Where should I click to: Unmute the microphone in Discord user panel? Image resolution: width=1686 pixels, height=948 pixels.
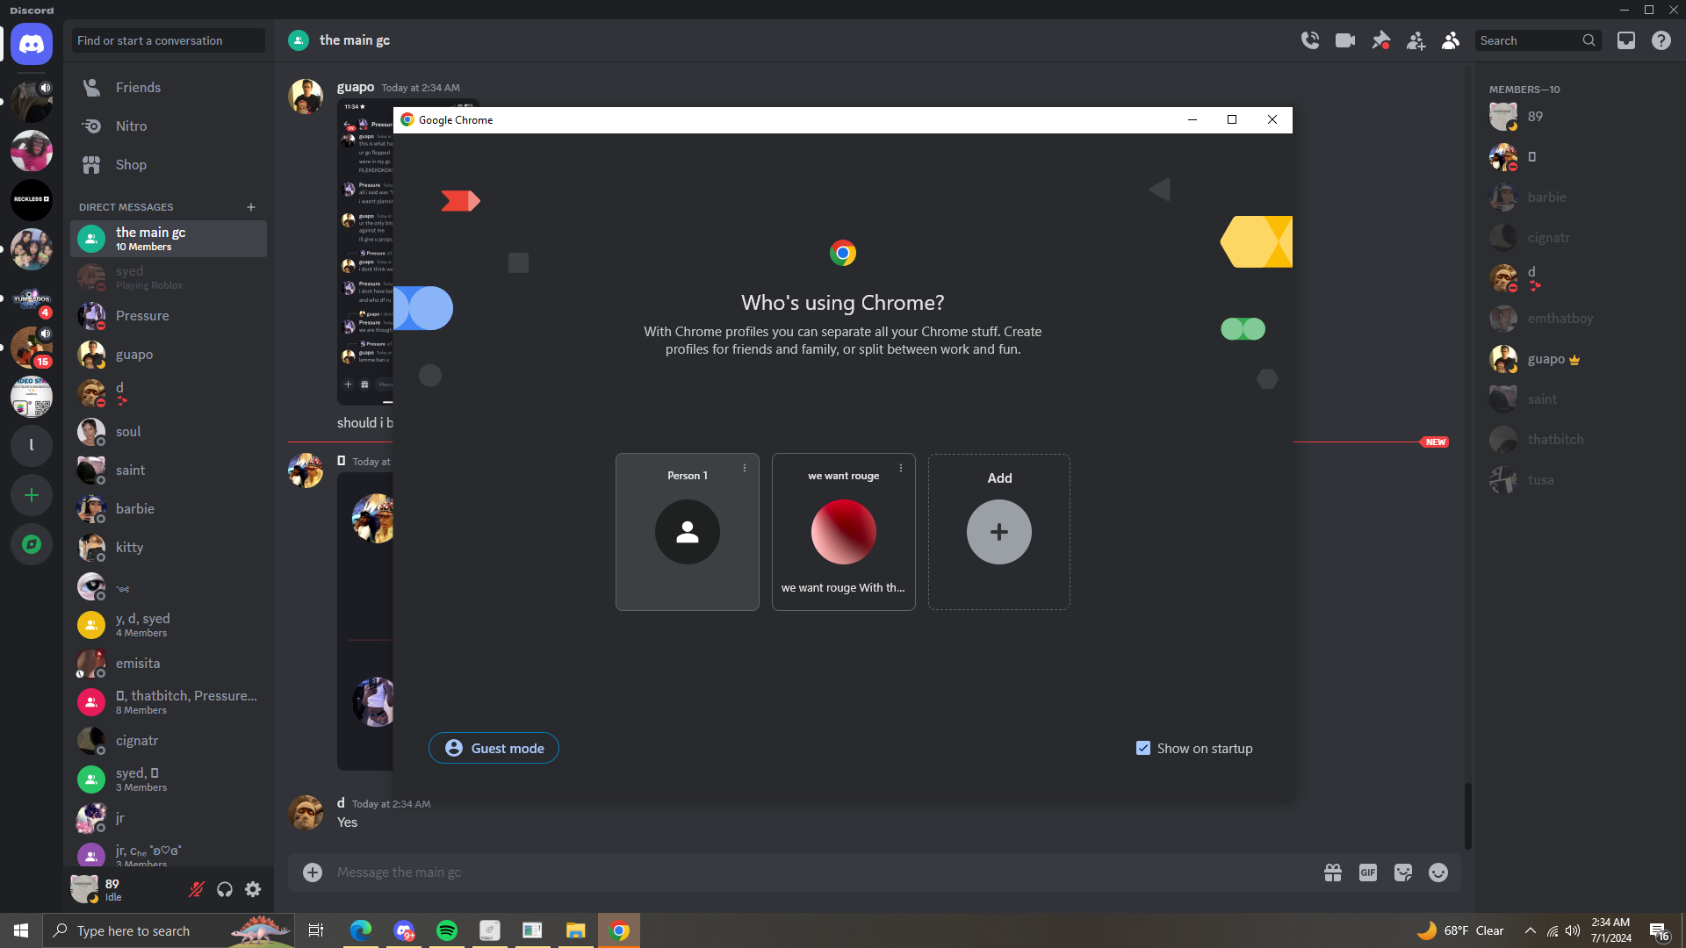click(197, 889)
